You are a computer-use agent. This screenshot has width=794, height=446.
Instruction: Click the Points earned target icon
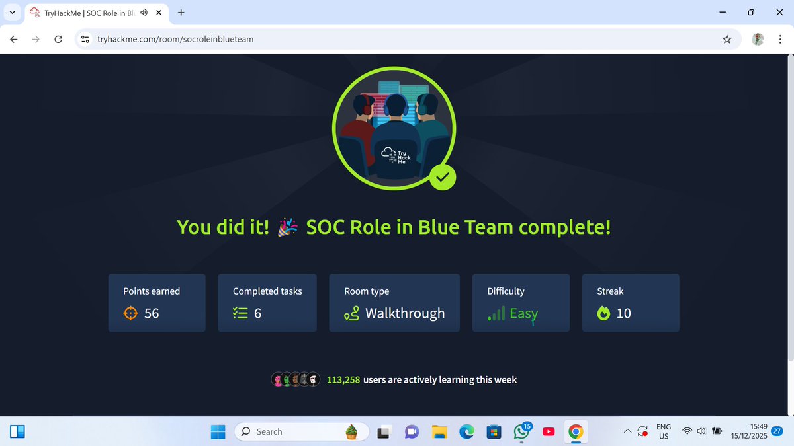tap(131, 313)
